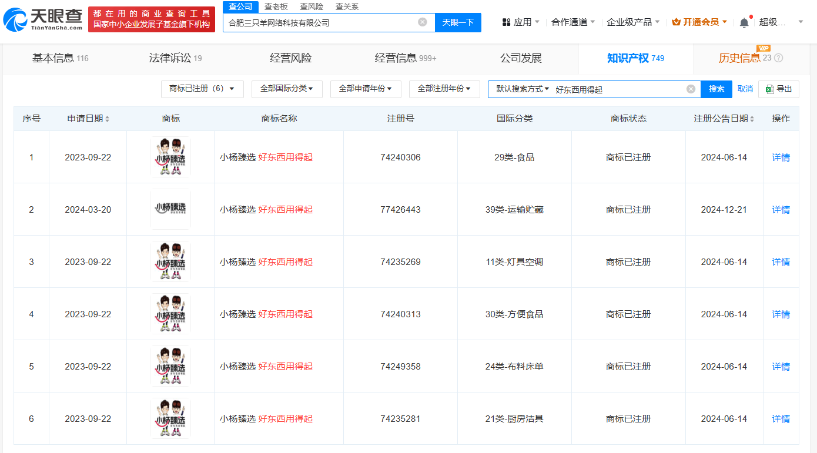Click the Excel 导出 export button
This screenshot has height=453, width=817.
[779, 89]
